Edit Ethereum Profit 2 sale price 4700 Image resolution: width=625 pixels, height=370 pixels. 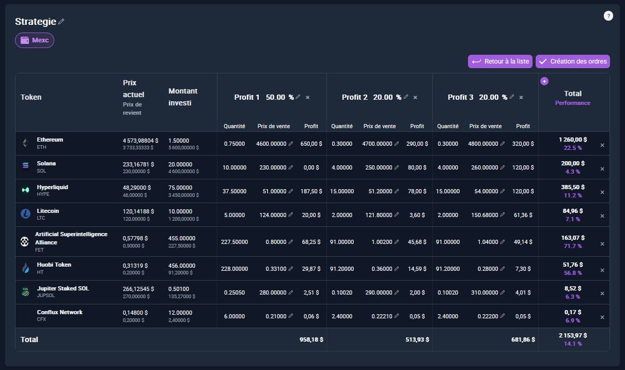pyautogui.click(x=396, y=144)
